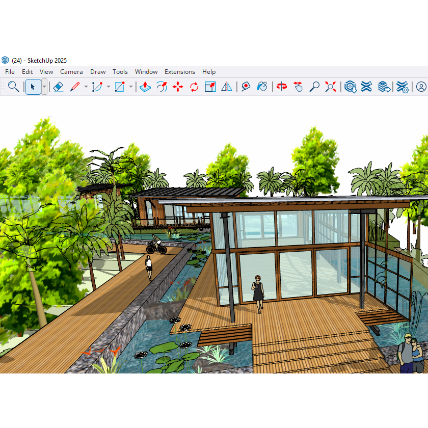
Task: Select the Paint Bucket tool
Action: (262, 87)
